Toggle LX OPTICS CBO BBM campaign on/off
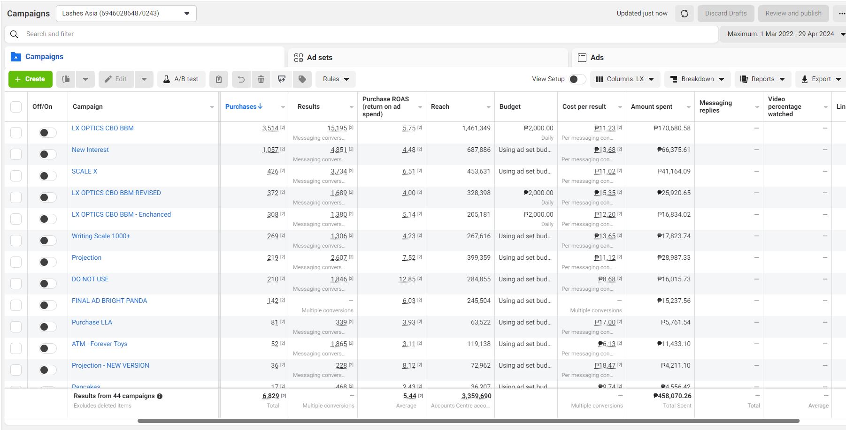Image resolution: width=846 pixels, height=430 pixels. click(x=47, y=133)
